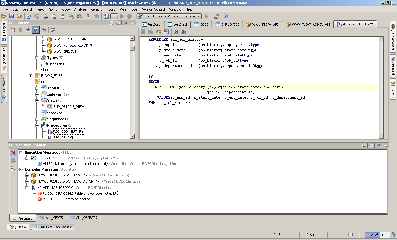Toggle autoscroll from editor in DB Browser
Screen dimensions: 397x240
[36, 30]
